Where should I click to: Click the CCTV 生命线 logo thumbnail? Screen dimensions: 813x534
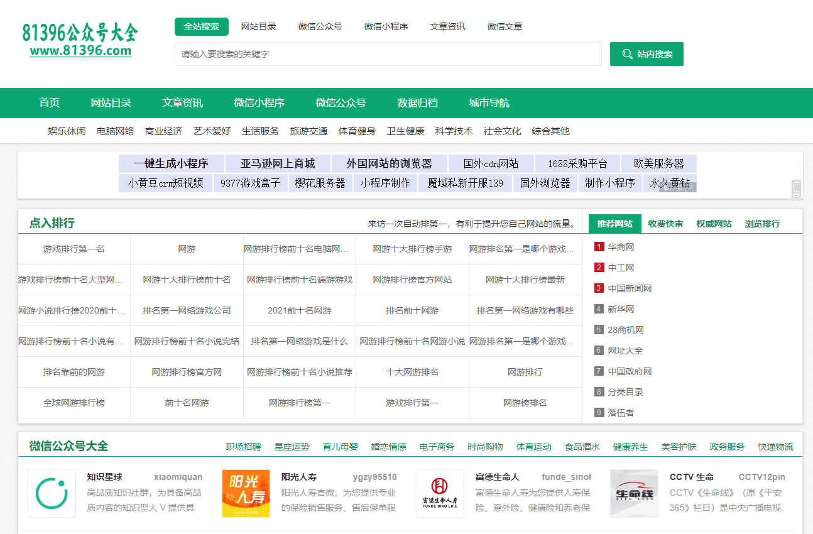(x=634, y=493)
